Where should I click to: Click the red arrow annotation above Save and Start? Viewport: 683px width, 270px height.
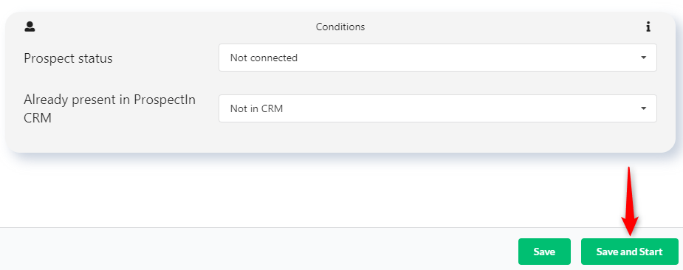pyautogui.click(x=629, y=201)
